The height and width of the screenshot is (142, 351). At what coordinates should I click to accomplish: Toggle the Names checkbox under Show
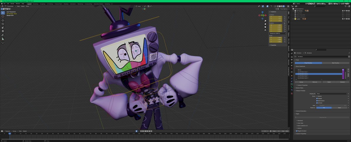[x=317, y=96]
